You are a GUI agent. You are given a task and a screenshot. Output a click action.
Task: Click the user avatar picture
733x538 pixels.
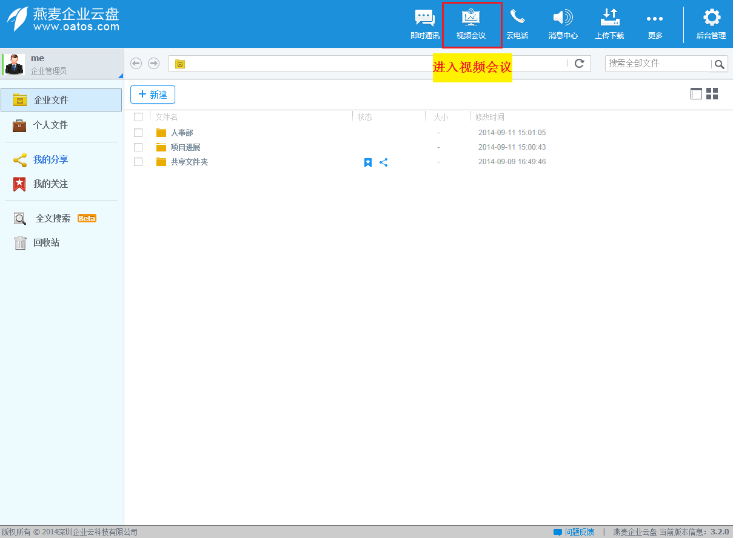tap(13, 64)
